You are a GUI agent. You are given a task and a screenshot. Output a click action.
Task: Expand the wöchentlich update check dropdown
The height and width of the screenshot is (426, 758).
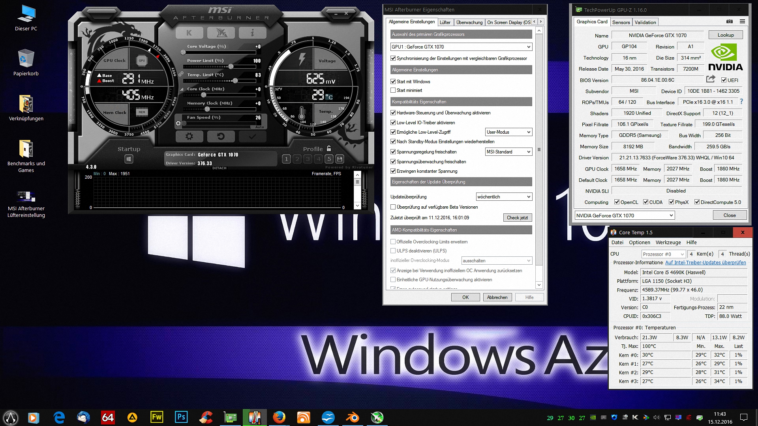(x=504, y=197)
